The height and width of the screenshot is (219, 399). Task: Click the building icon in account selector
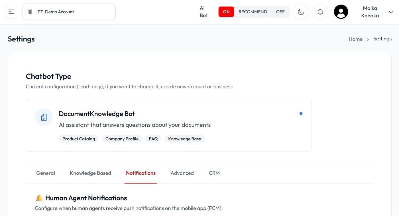pos(30,12)
